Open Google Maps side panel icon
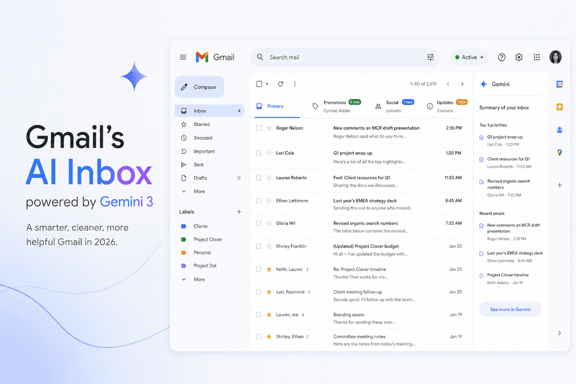The image size is (576, 384). [x=559, y=152]
